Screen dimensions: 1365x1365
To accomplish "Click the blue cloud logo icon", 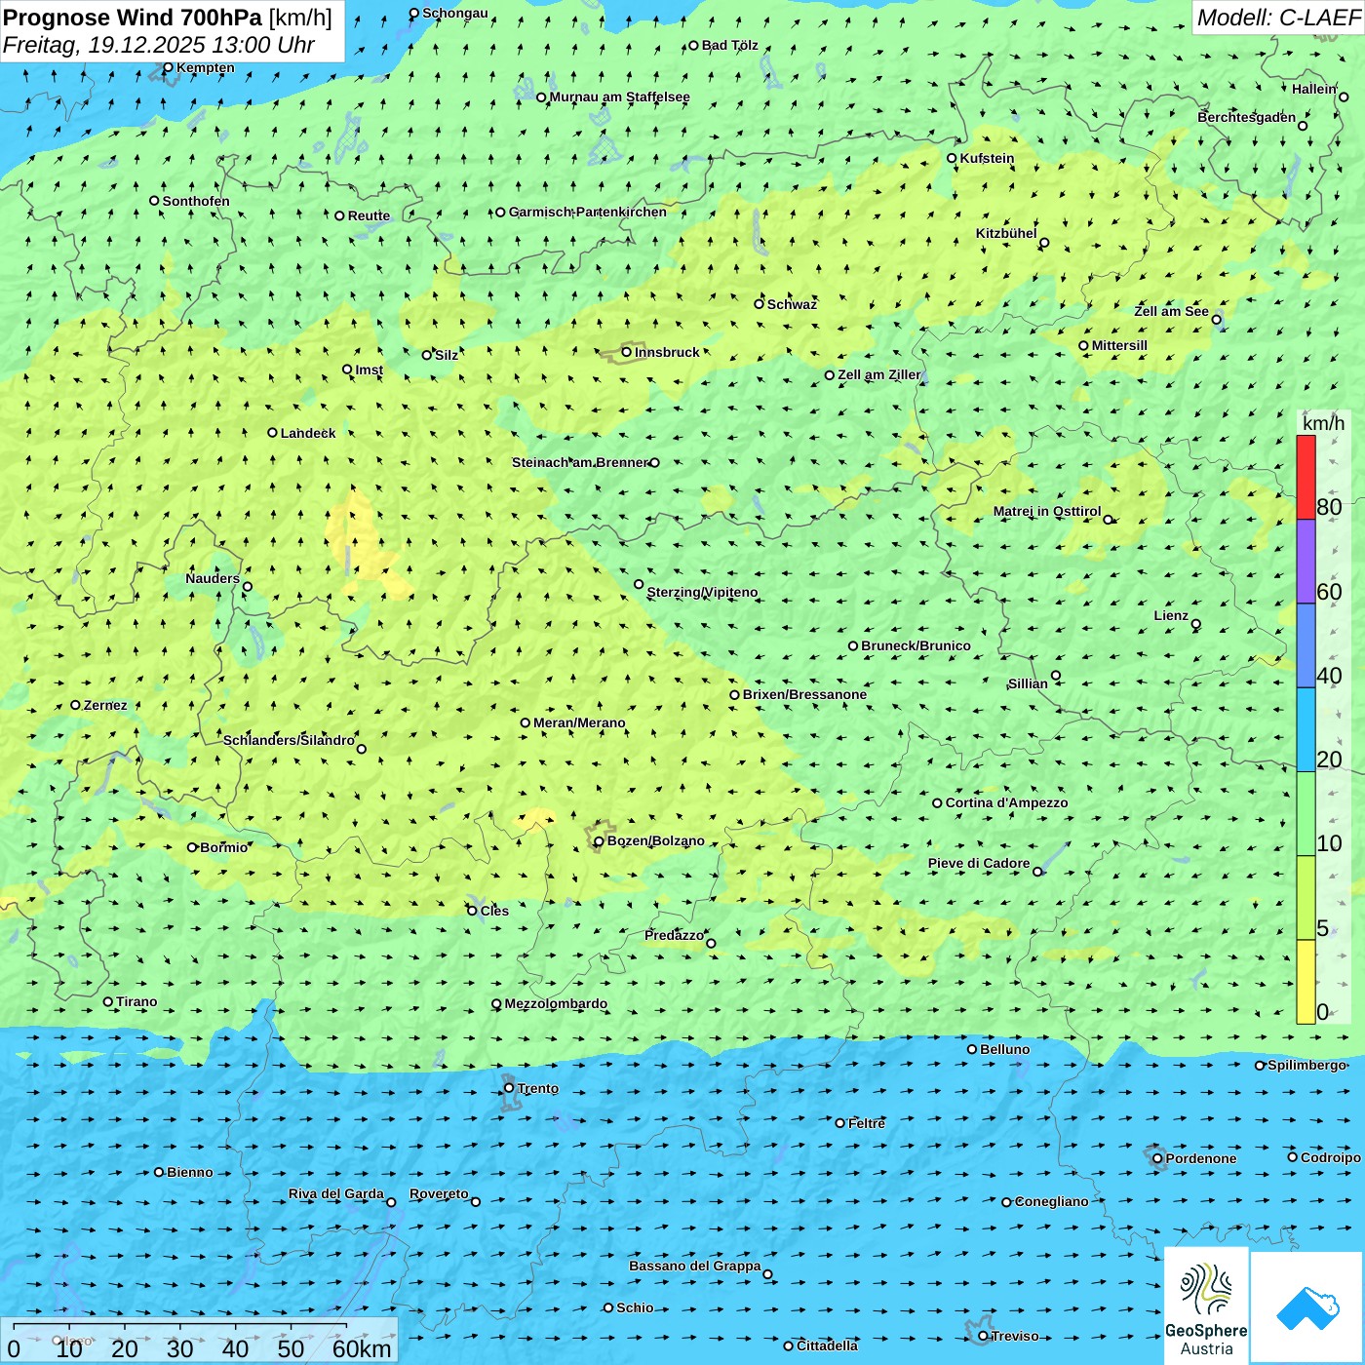I will [x=1307, y=1307].
